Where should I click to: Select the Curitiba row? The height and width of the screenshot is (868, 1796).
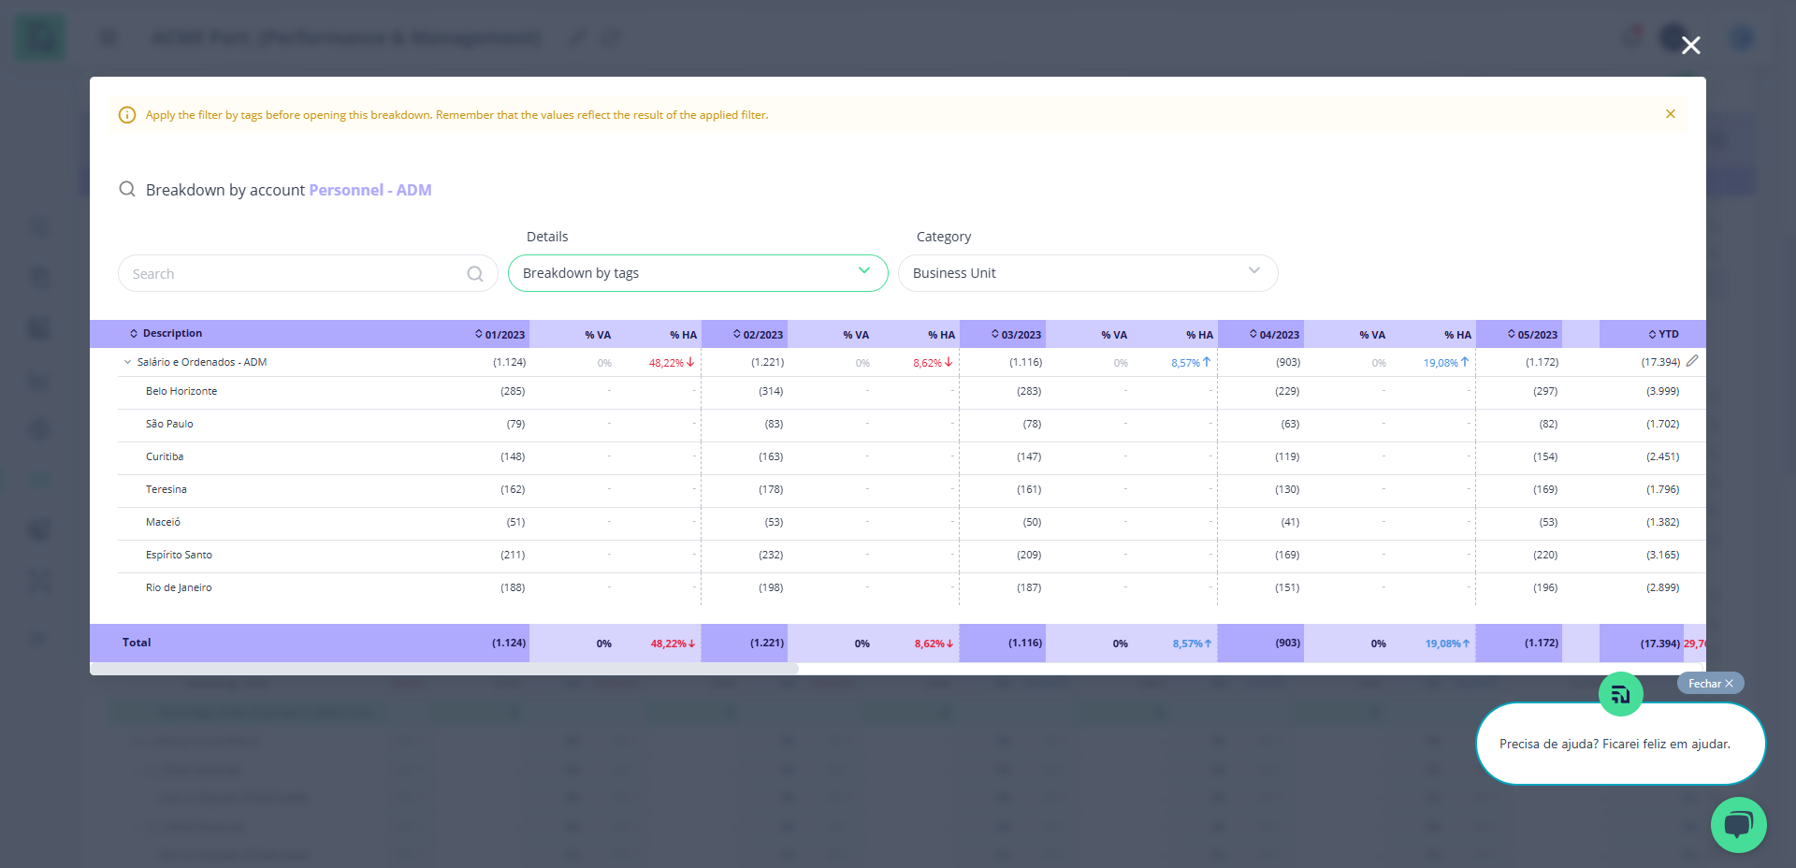coord(912,457)
